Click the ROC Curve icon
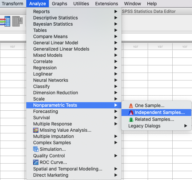The height and width of the screenshot is (180, 192). (36, 162)
